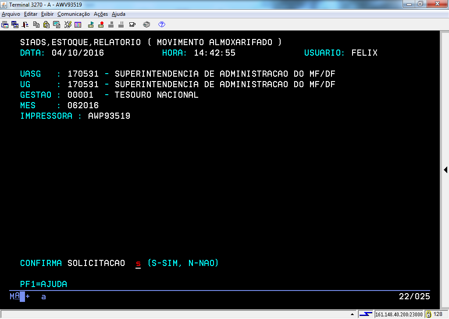Click the (S-SIM, N-NAO) options text
Image resolution: width=449 pixels, height=319 pixels.
(183, 263)
